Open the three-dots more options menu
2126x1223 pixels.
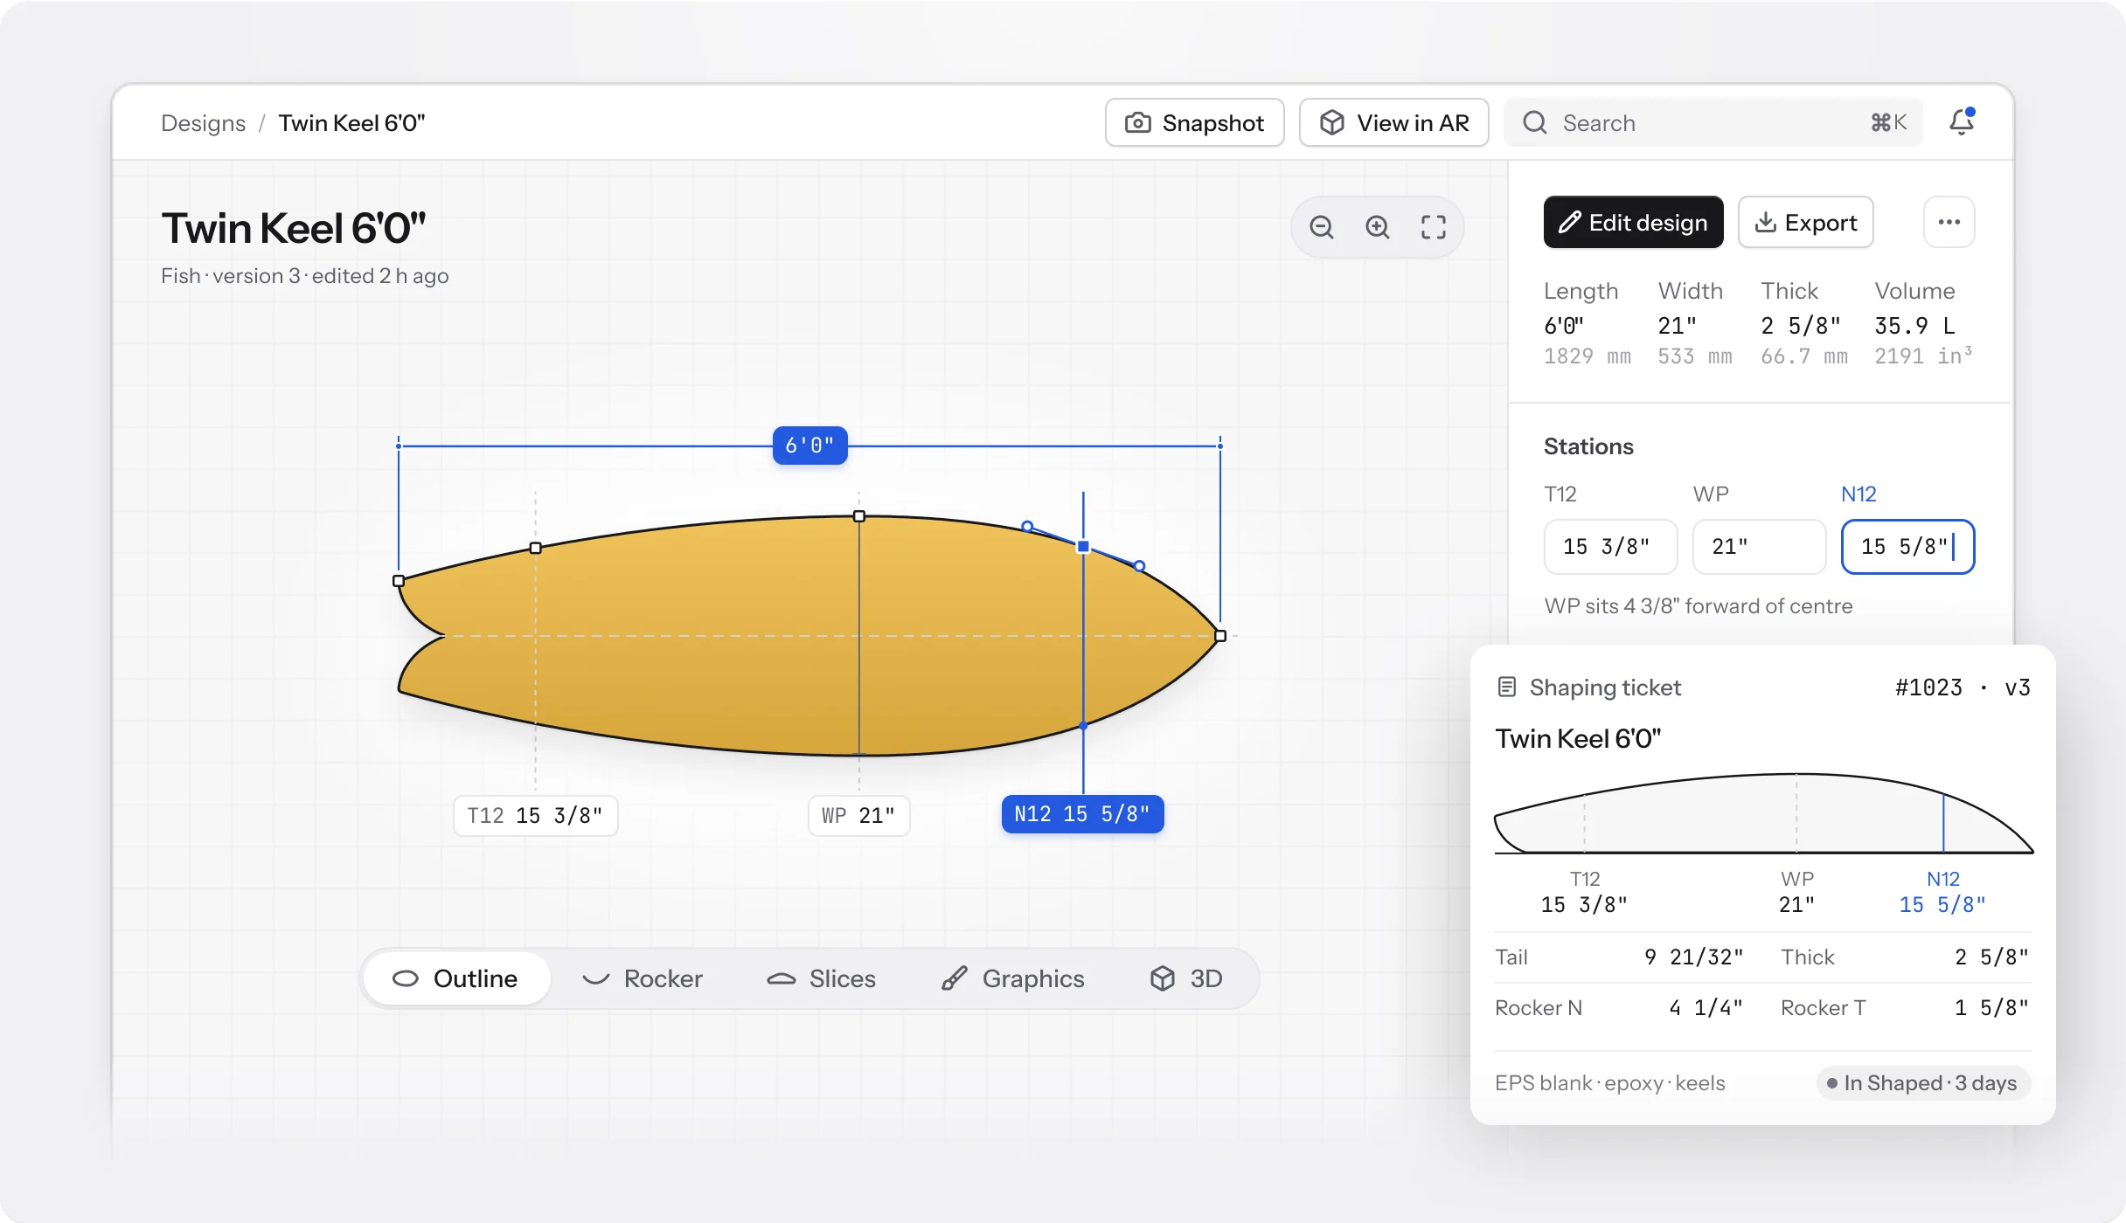click(1949, 222)
